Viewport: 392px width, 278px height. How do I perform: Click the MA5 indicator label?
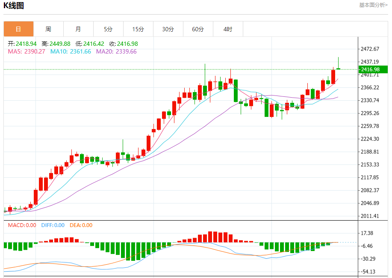[x=27, y=51]
